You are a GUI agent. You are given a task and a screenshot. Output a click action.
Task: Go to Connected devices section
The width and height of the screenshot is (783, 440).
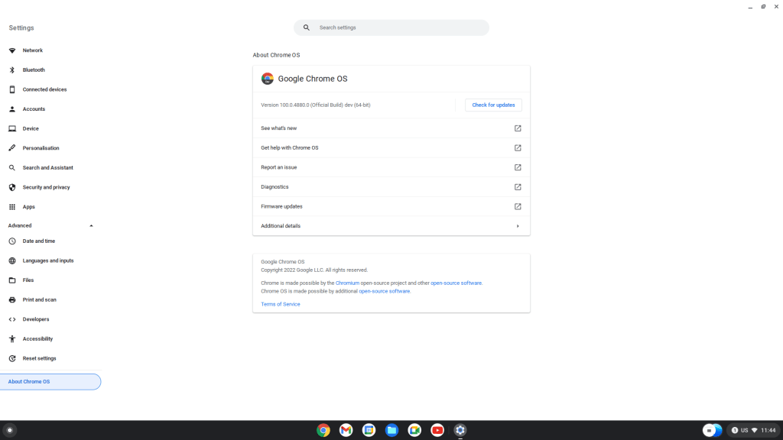(x=44, y=89)
